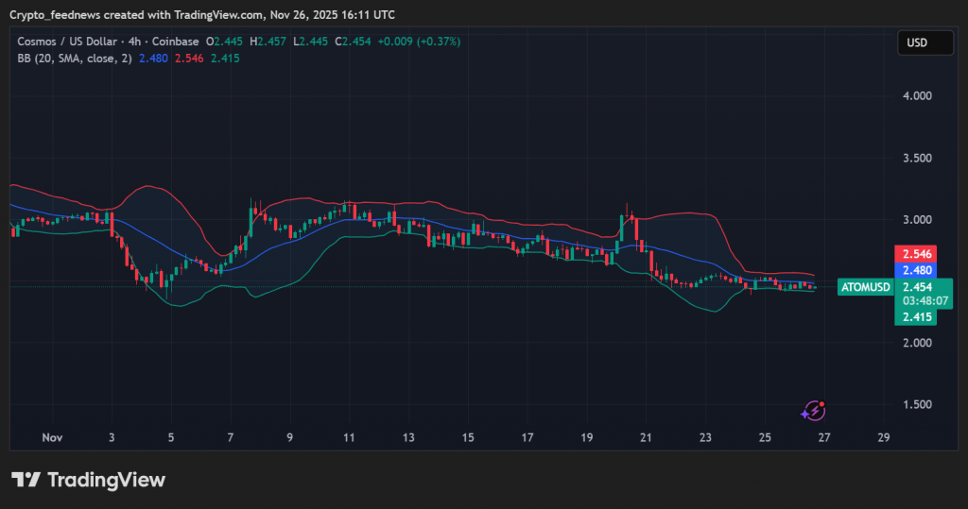Select date 21 on the time axis
Viewport: 968px width, 509px height.
coord(646,438)
